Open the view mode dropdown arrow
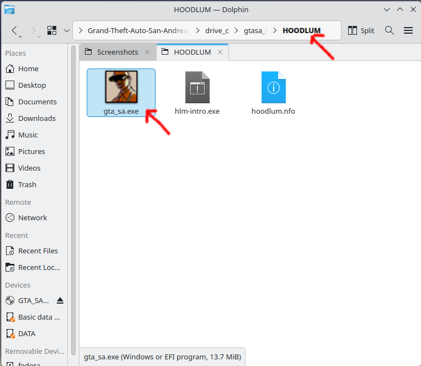 (67, 30)
